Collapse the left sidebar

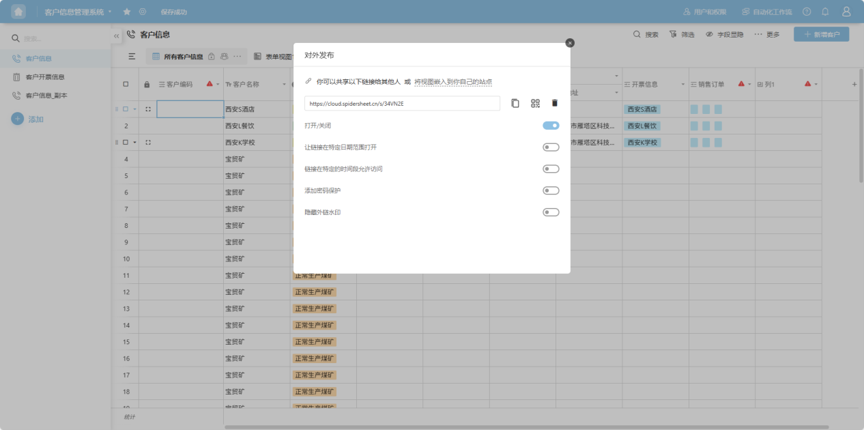pyautogui.click(x=117, y=35)
